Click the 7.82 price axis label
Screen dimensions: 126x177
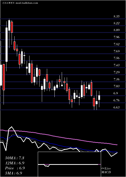pyautogui.click(x=116, y=44)
